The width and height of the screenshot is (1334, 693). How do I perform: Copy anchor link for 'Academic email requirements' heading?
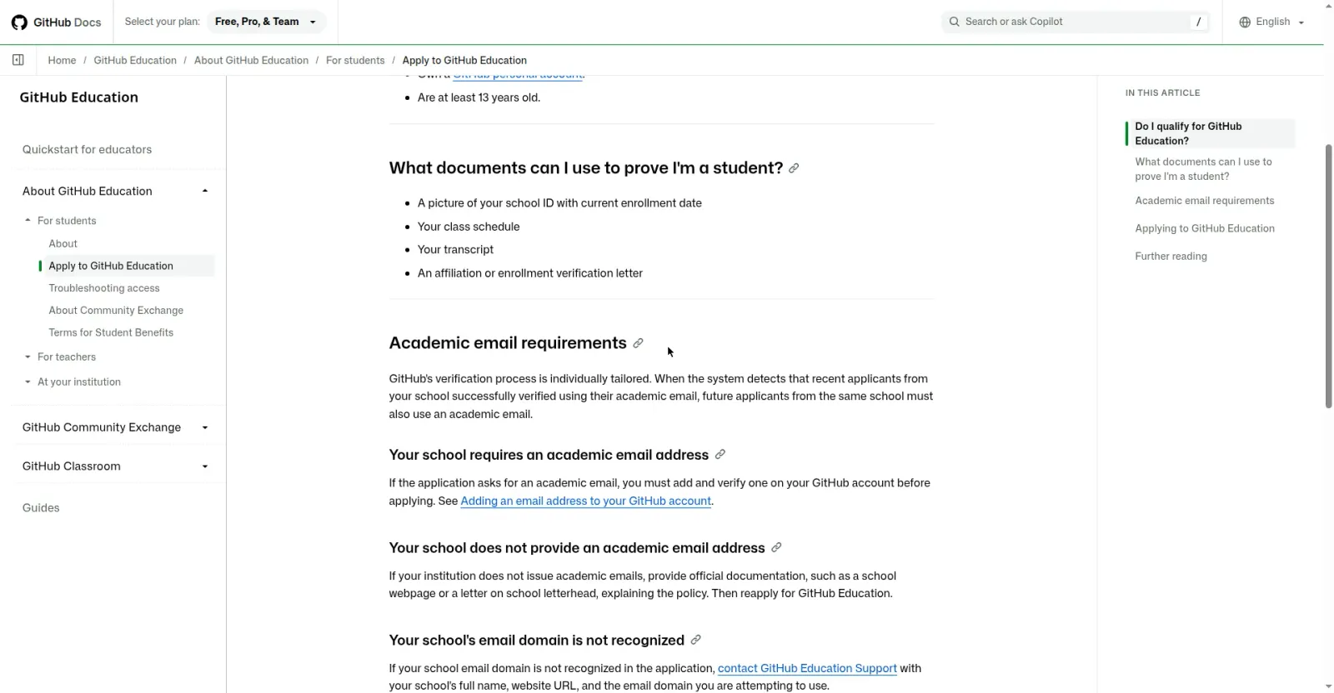pyautogui.click(x=638, y=343)
